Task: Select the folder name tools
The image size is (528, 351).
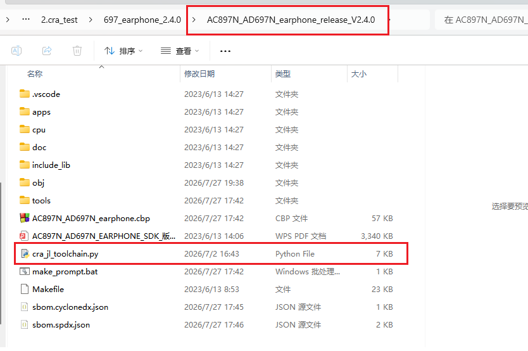Action: 41,200
